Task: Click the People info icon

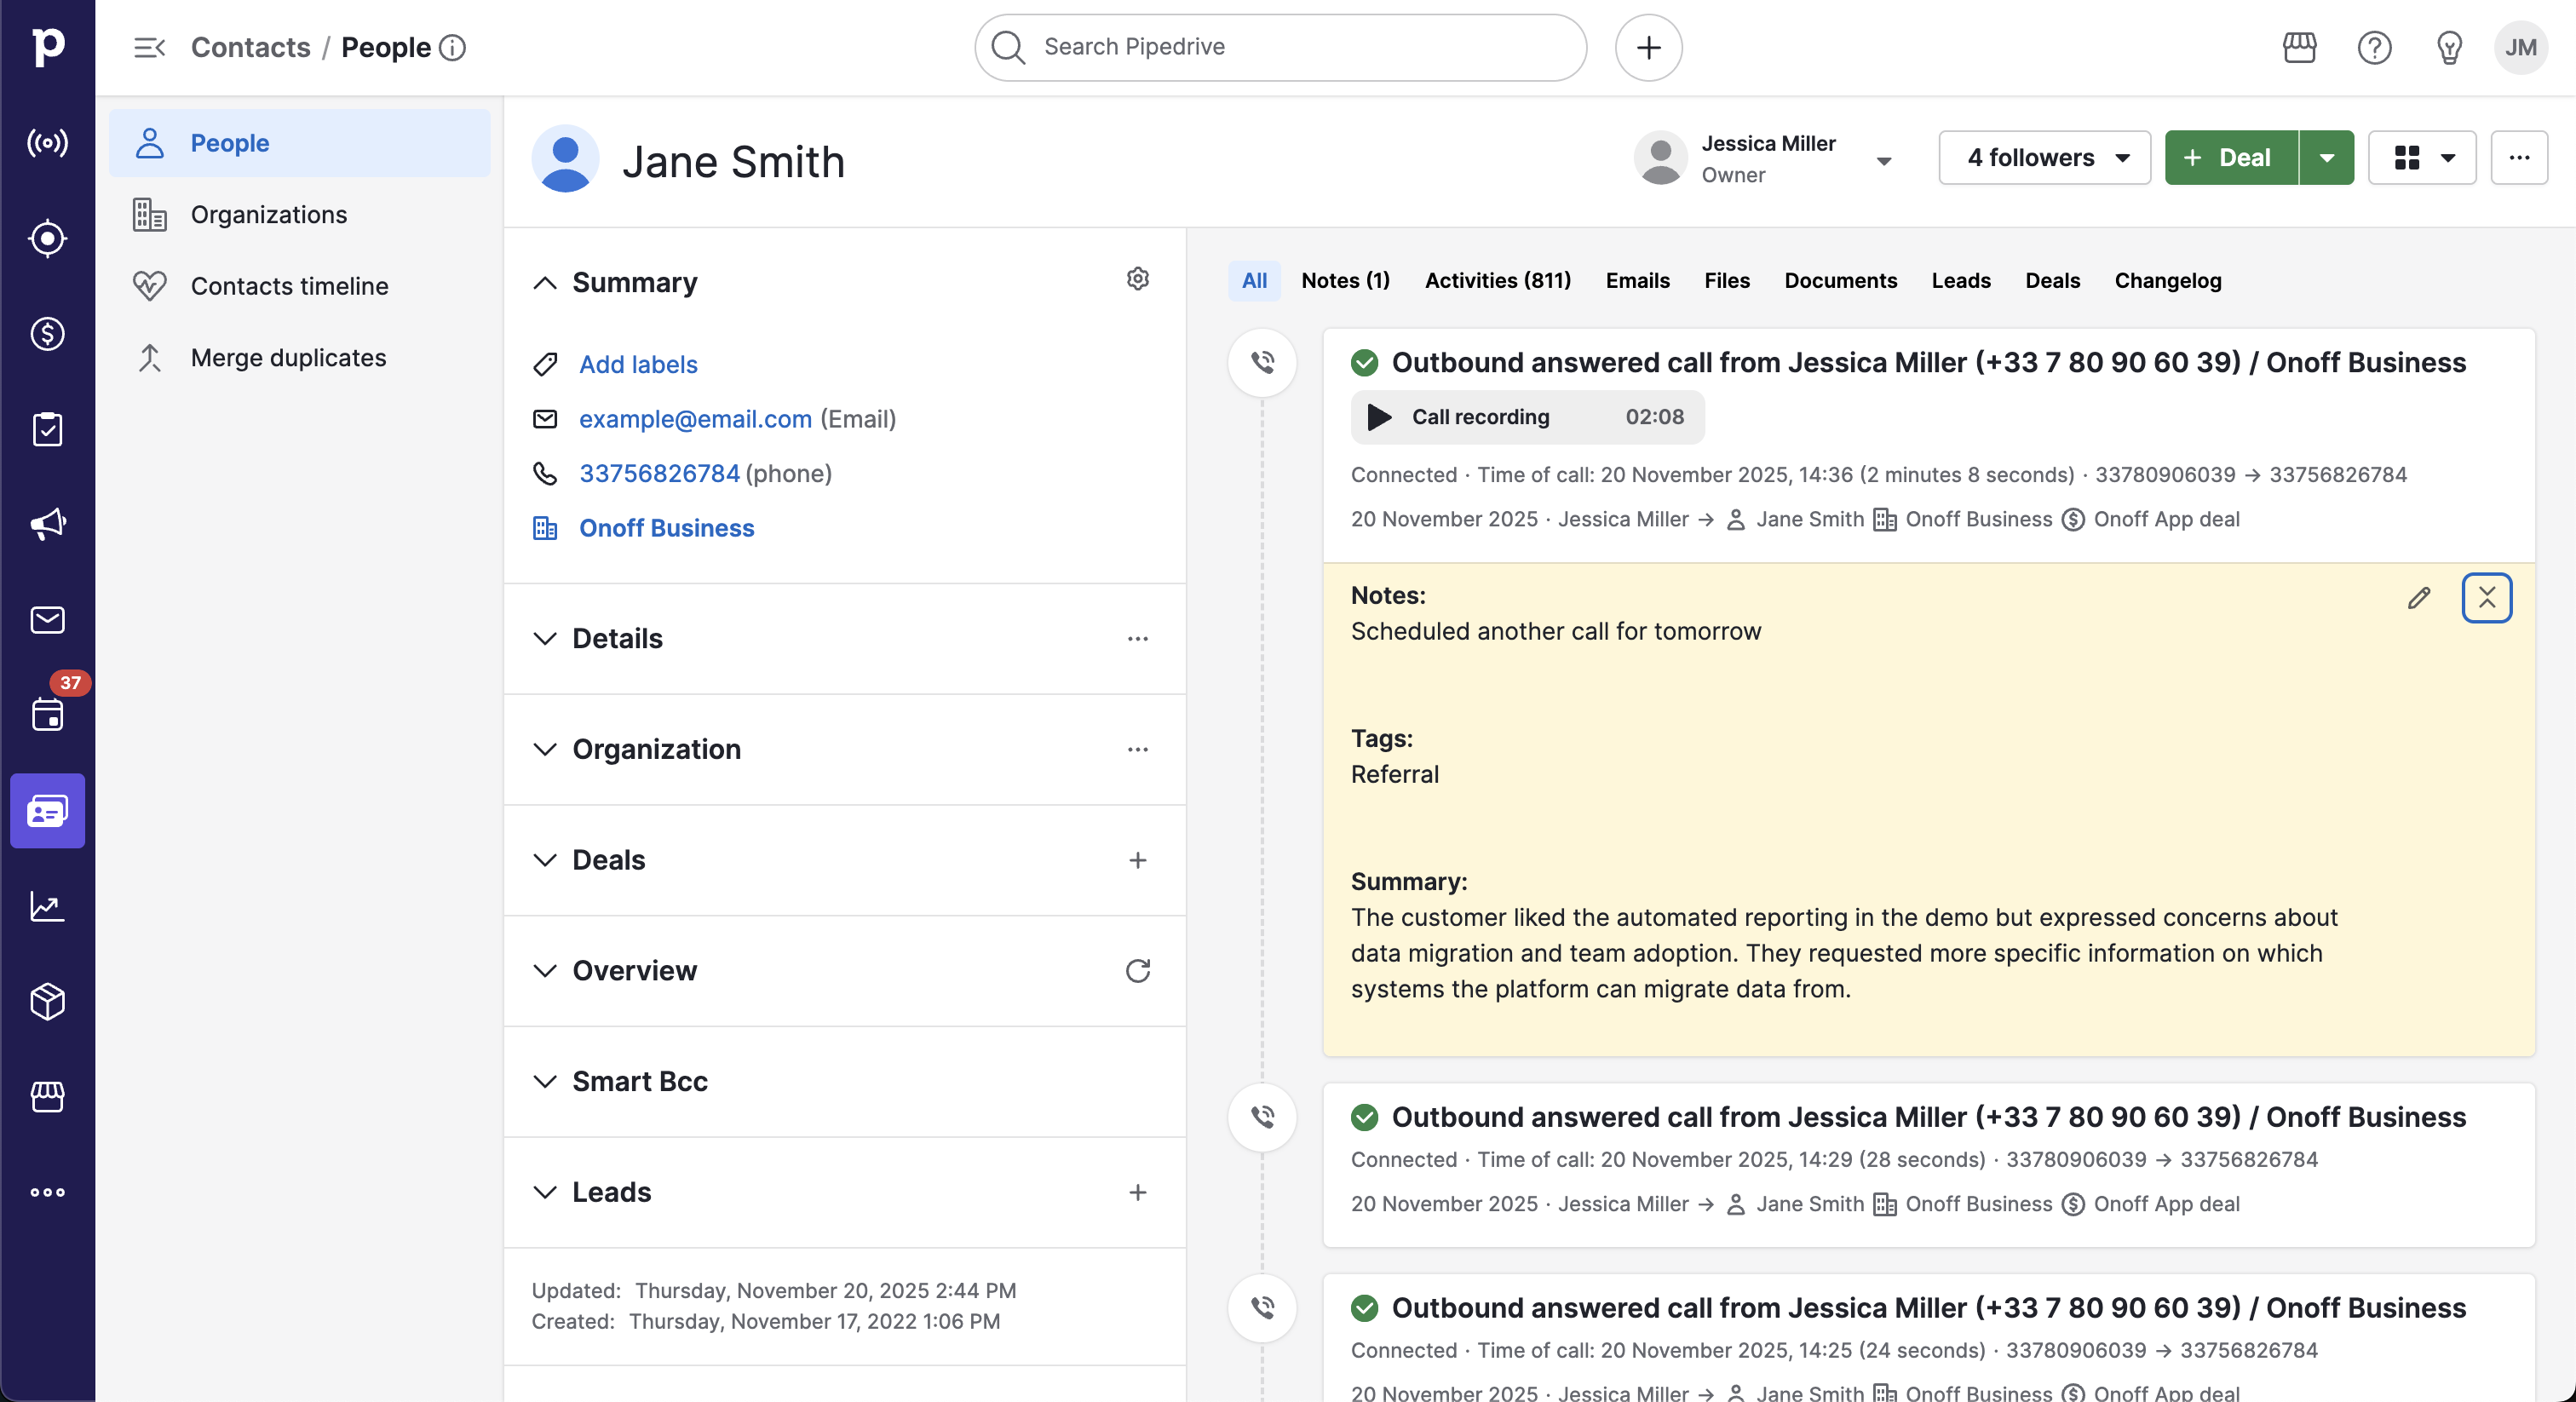Action: 452,47
